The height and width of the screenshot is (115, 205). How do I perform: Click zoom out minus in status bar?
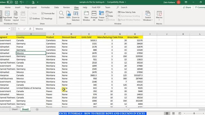tap(184, 113)
